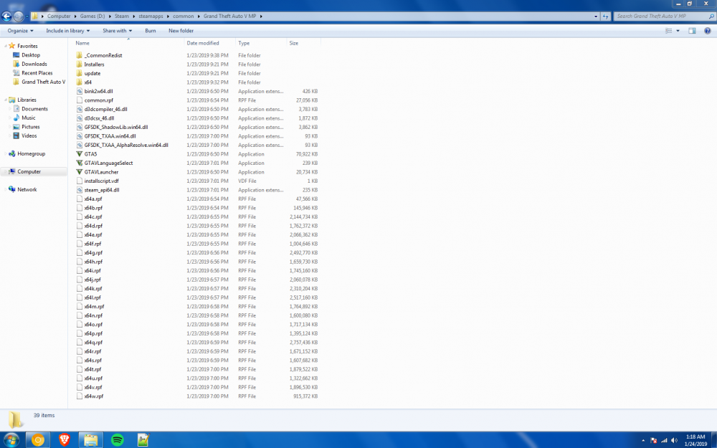
Task: Open the Help question mark icon
Action: [x=708, y=31]
